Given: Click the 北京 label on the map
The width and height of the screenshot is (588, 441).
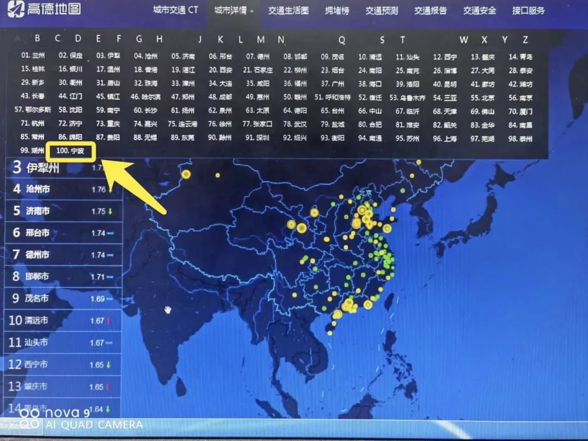Looking at the screenshot, I should coord(365,192).
